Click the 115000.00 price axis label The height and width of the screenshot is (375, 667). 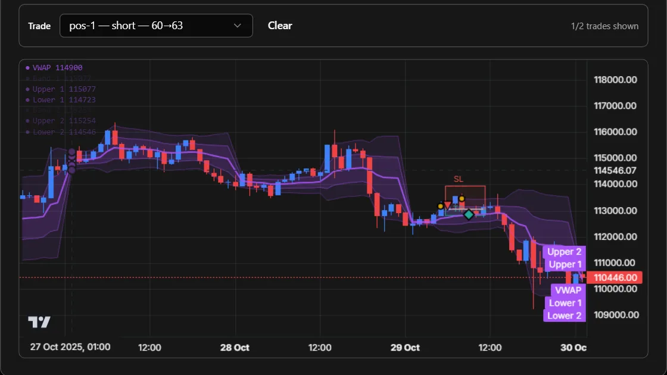tap(615, 158)
